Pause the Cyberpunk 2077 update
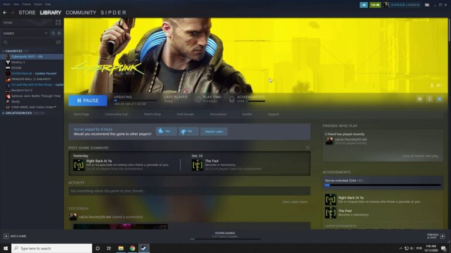 pos(87,100)
